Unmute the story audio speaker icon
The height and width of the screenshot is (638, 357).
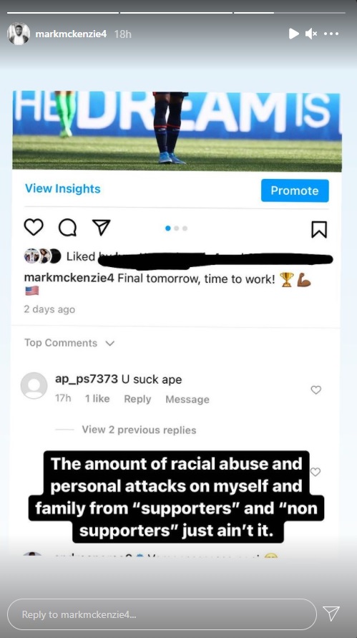[311, 34]
